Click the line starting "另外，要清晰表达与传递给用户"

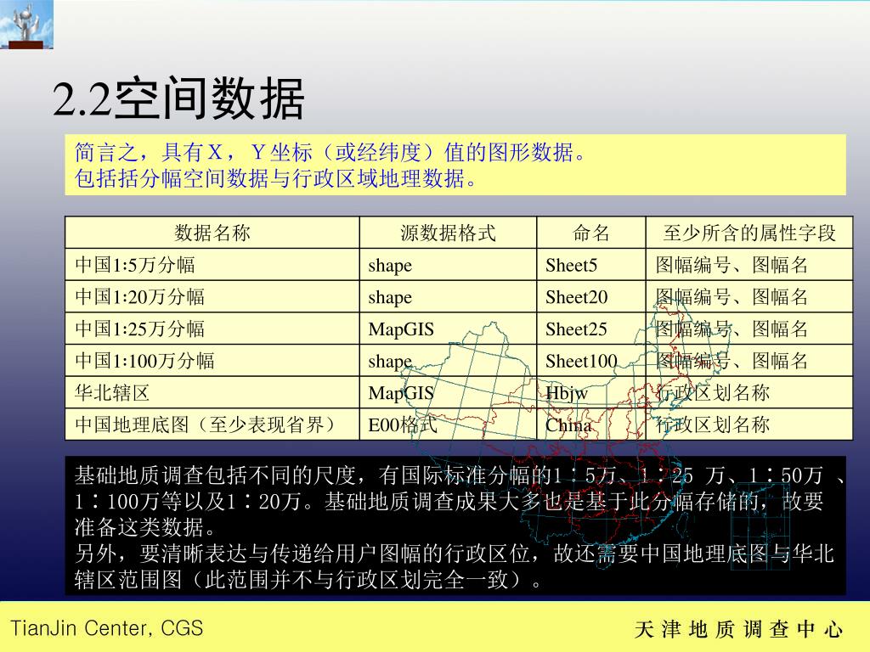(455, 554)
